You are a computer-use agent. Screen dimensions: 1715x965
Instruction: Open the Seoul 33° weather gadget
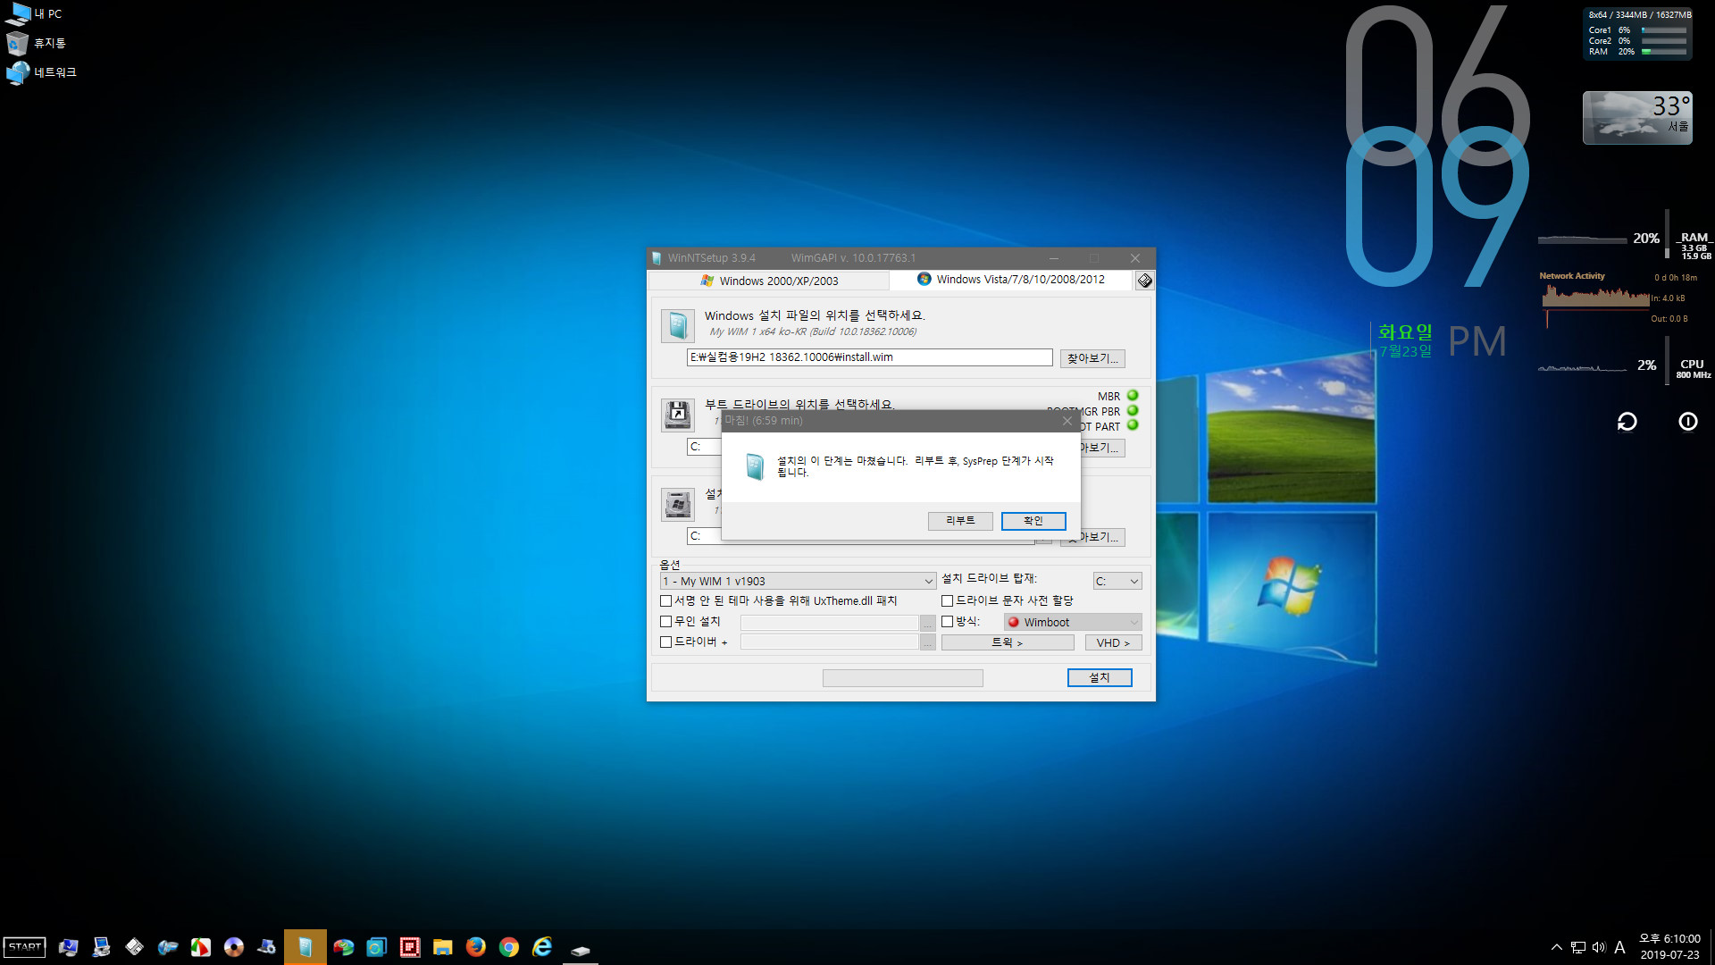pyautogui.click(x=1637, y=117)
